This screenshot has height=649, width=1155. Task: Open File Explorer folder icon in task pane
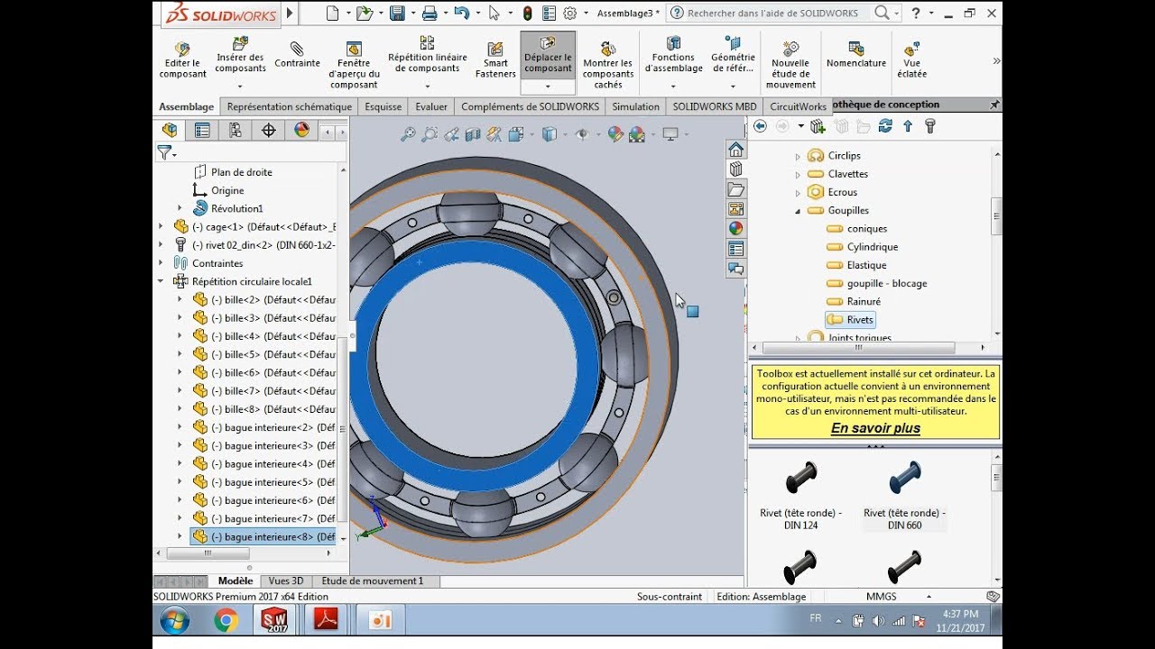click(735, 189)
